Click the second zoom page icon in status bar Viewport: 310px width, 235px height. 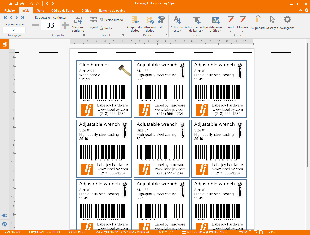pyautogui.click(x=256, y=232)
